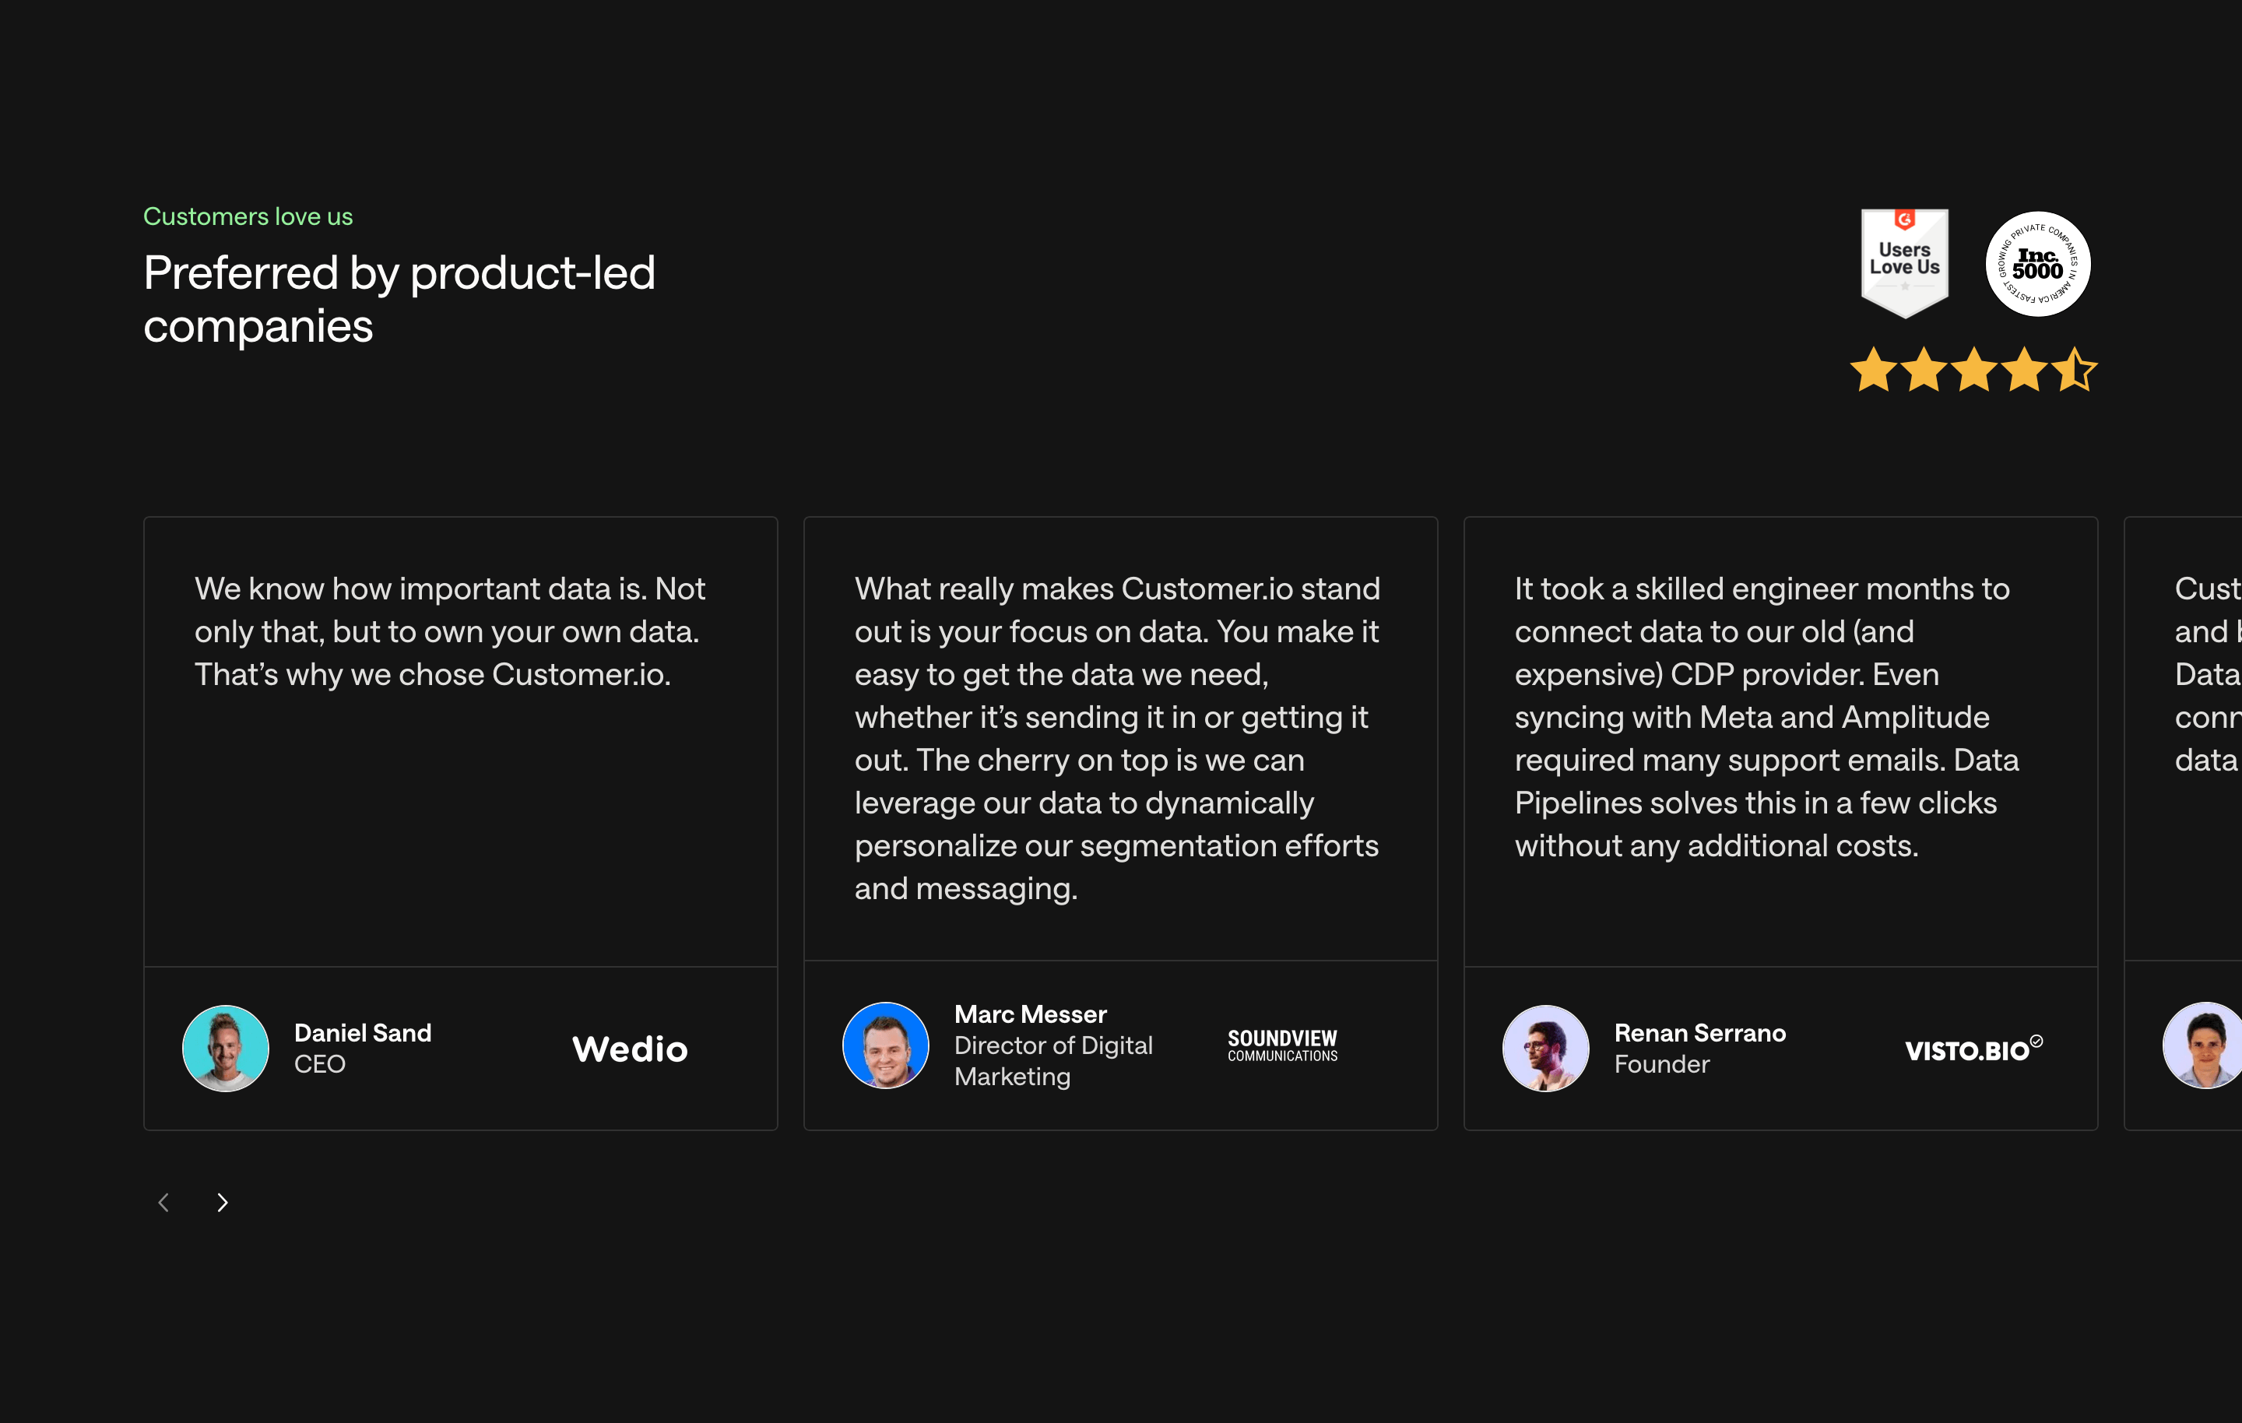Select the name Renan Serrano
2242x1423 pixels.
(x=1699, y=1032)
